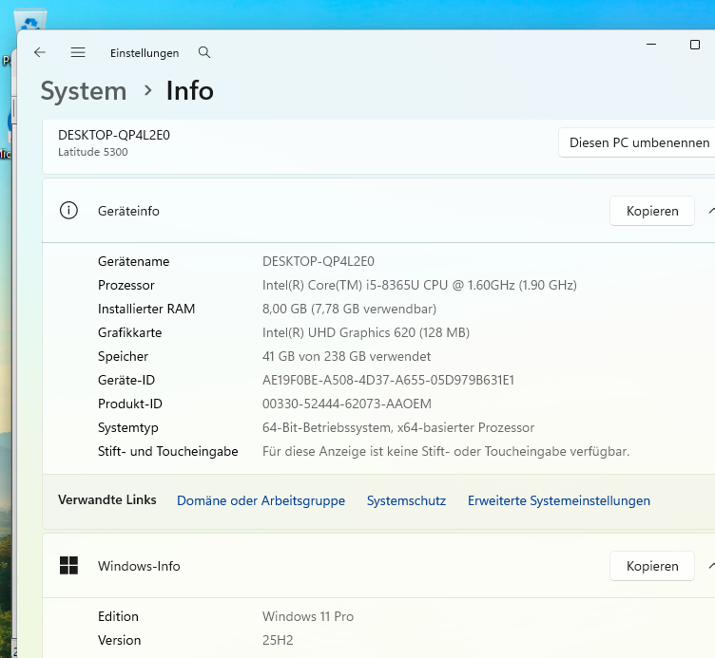Select 8,00 GB installed RAM value

[x=349, y=309]
